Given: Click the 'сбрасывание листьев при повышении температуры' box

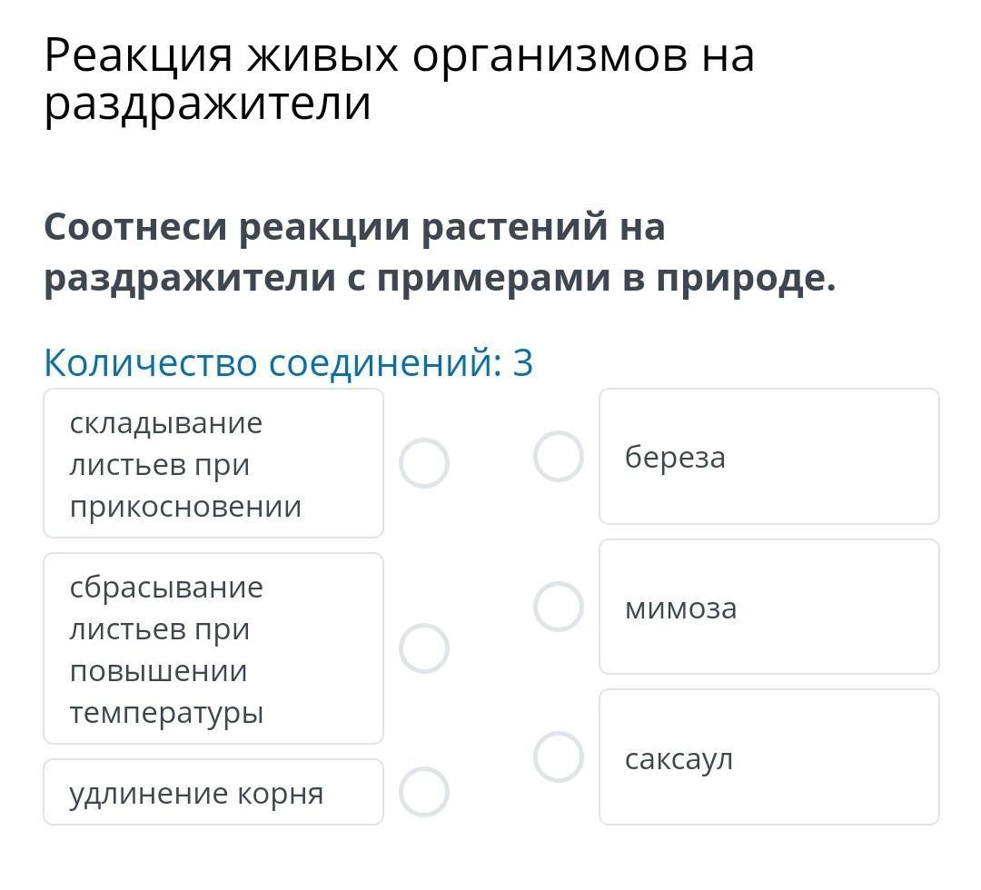Looking at the screenshot, I should coord(213,648).
